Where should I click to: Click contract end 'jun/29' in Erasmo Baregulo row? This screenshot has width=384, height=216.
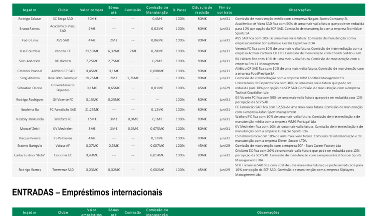[225, 146]
